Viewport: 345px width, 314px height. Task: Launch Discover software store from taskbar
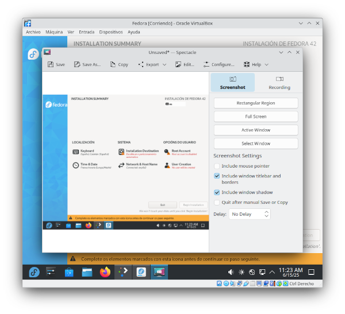tap(69, 272)
